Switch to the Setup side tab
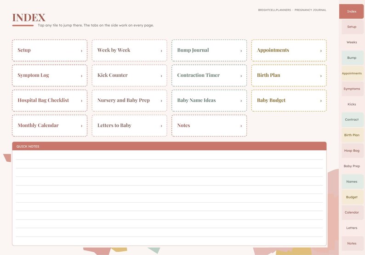Image resolution: width=365 pixels, height=255 pixels. [353, 27]
